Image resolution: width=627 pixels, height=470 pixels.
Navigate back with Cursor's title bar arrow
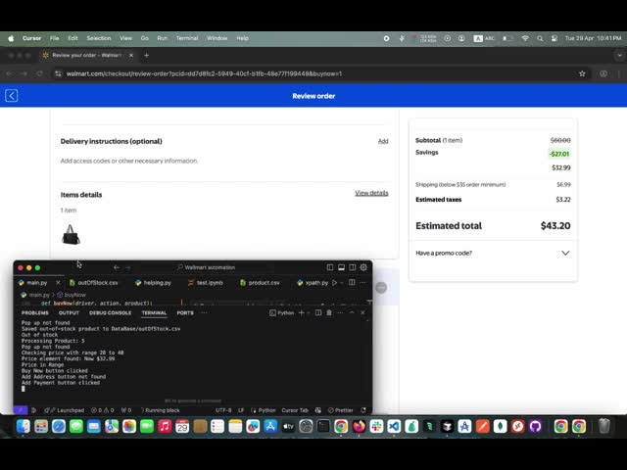(x=117, y=267)
